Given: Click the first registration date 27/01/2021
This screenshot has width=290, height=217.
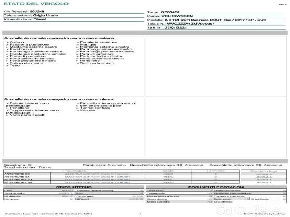Looking at the screenshot, I should coord(176,27).
